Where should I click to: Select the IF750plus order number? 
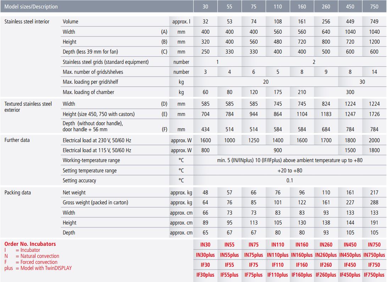(374, 275)
